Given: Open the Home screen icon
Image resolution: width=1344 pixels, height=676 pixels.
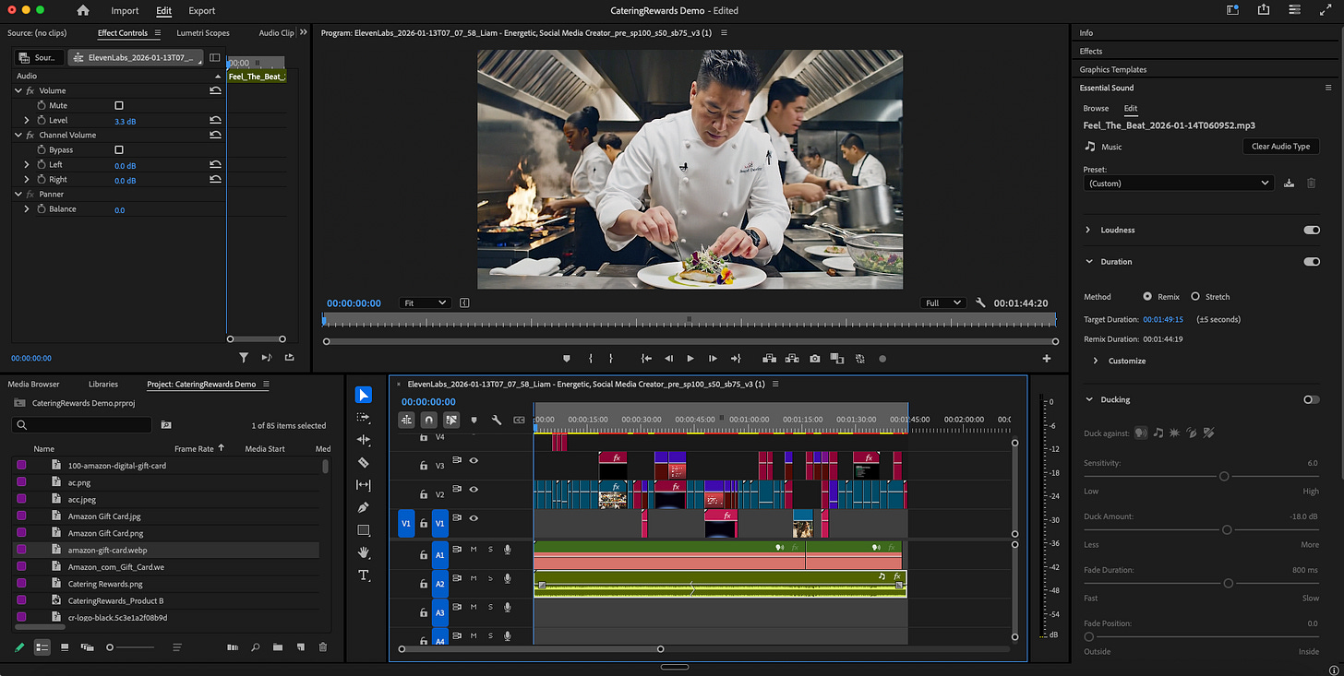Looking at the screenshot, I should point(83,11).
